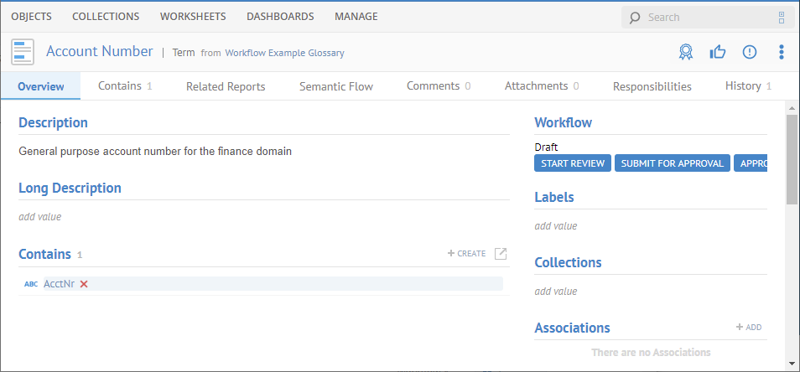800x372 pixels.
Task: Open Contains section in external view icon
Action: pyautogui.click(x=501, y=254)
